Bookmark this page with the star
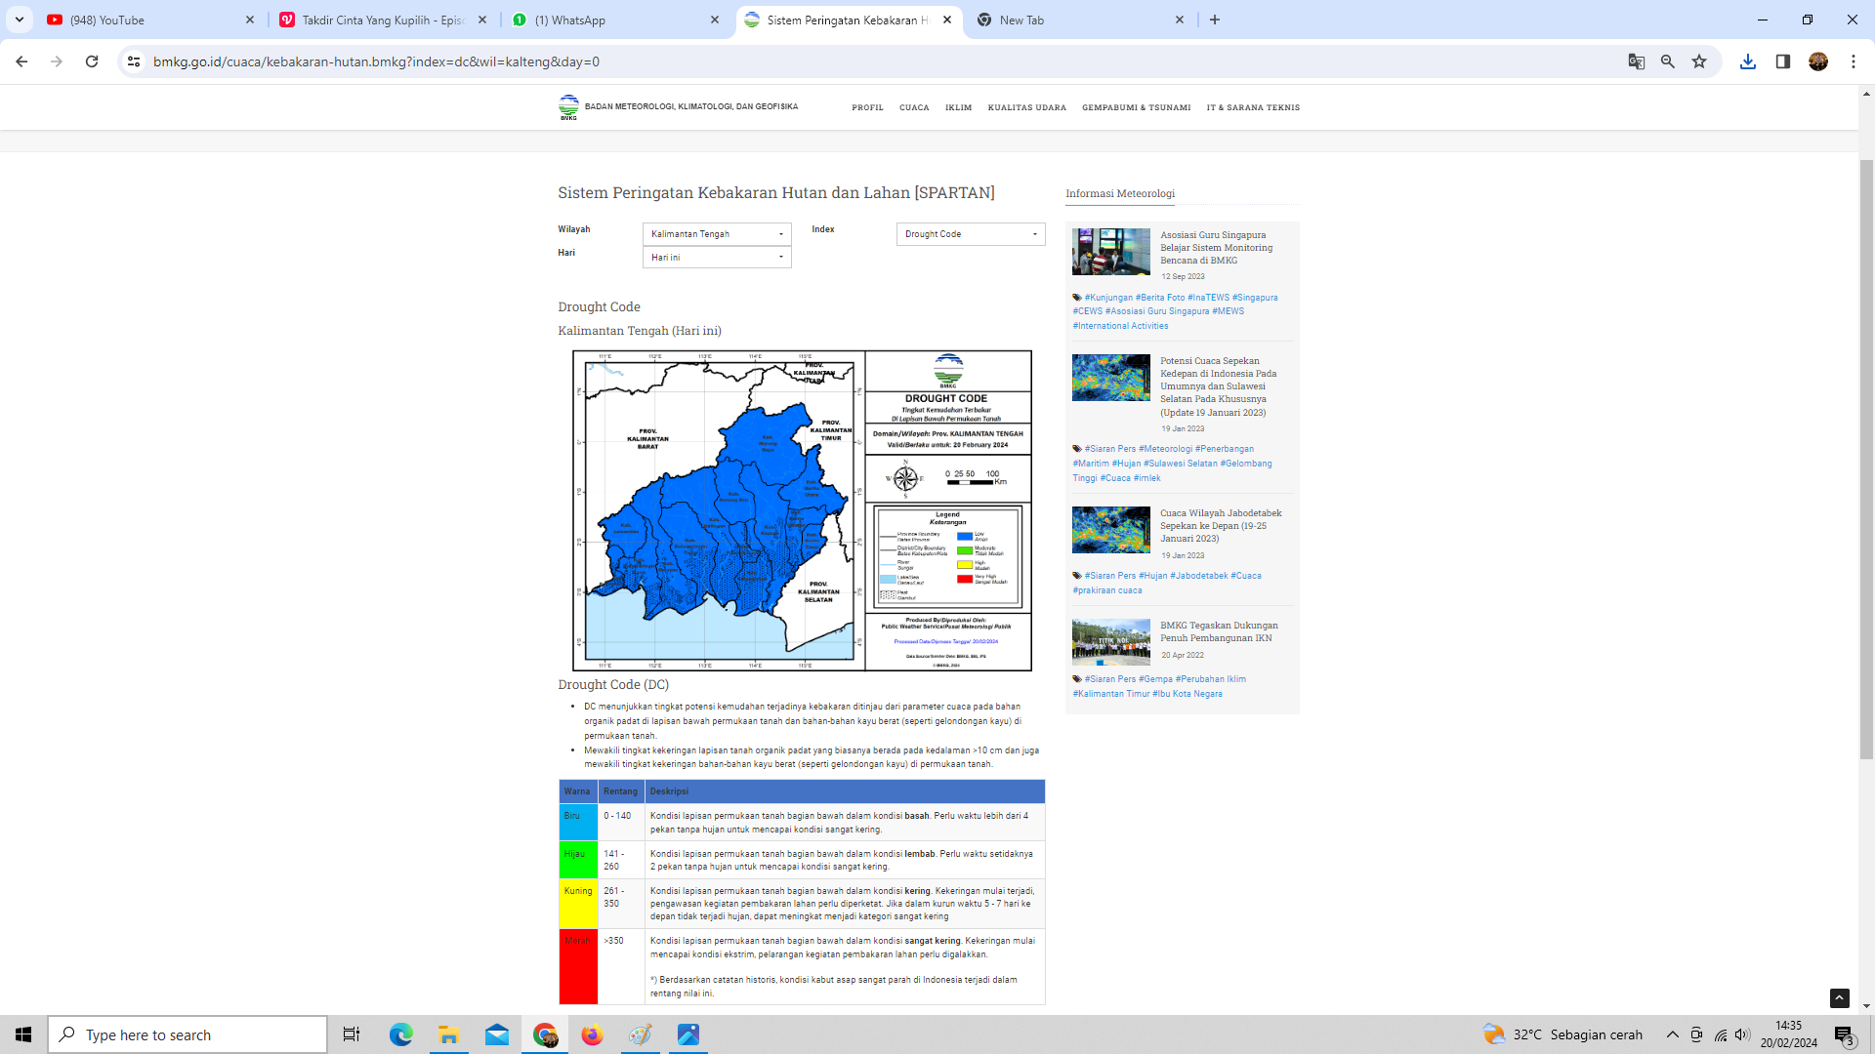Viewport: 1875px width, 1054px height. [1699, 61]
